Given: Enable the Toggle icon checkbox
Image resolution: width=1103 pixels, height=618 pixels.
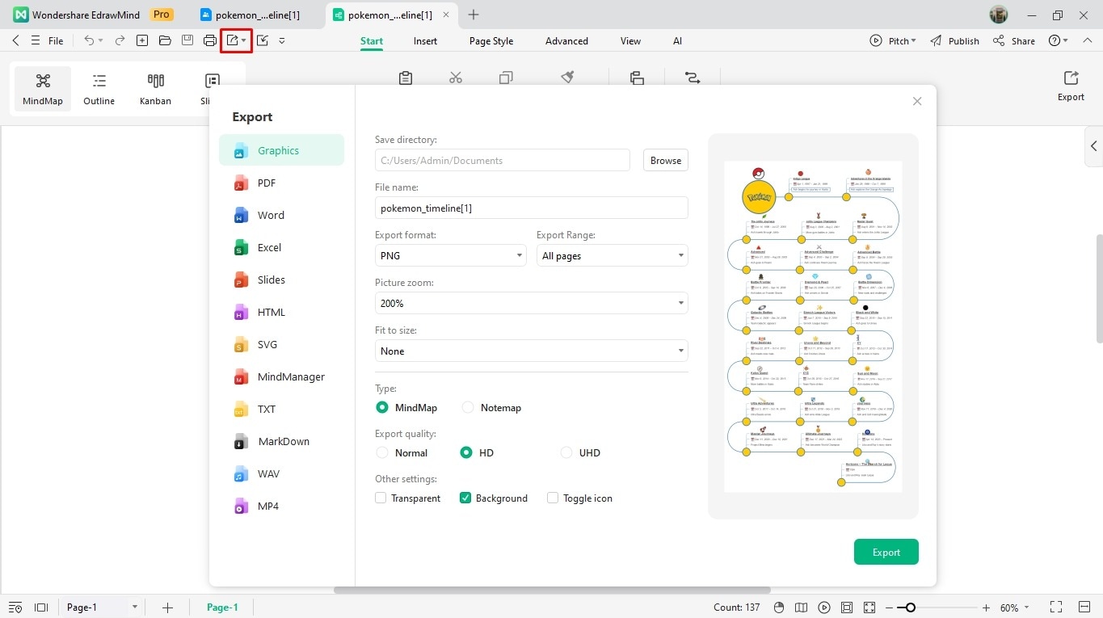Looking at the screenshot, I should [553, 498].
